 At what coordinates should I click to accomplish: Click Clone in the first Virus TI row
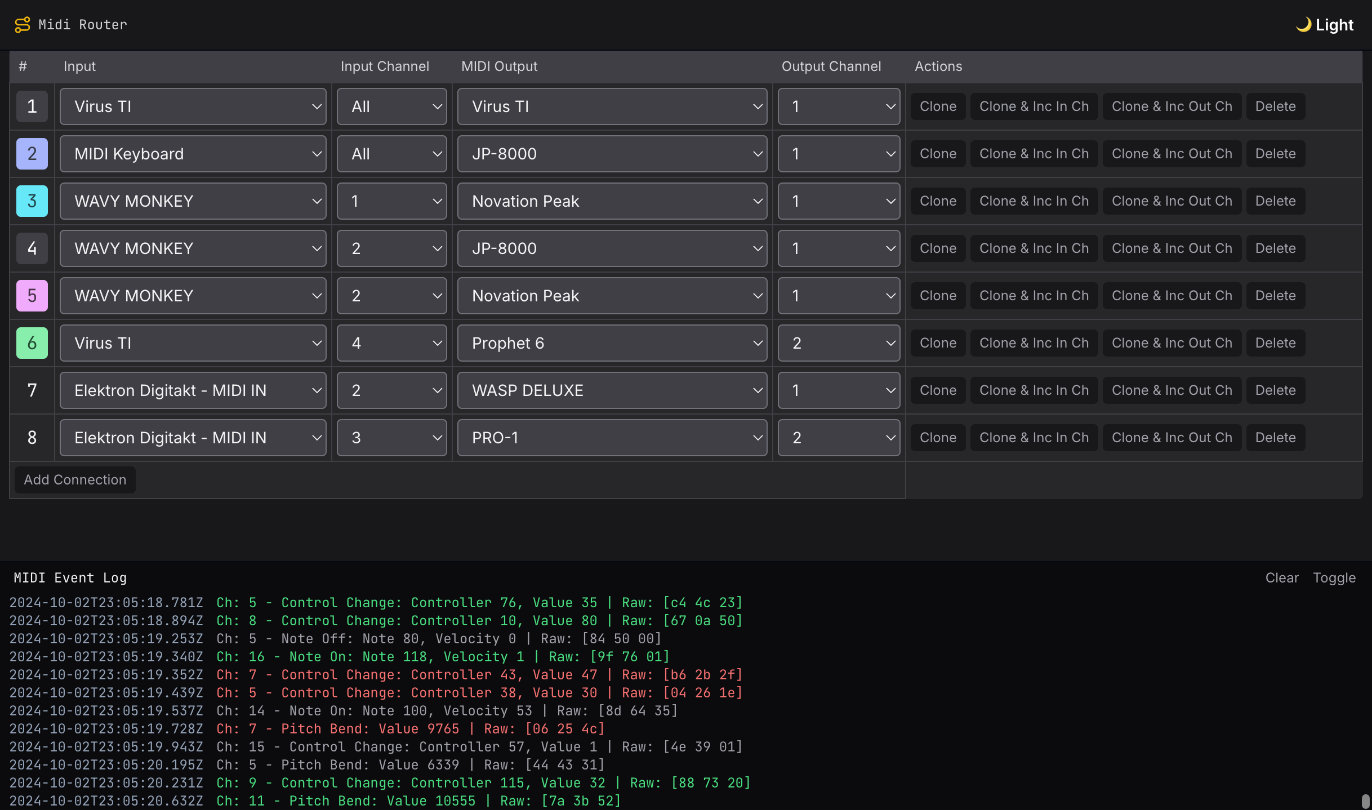point(938,106)
